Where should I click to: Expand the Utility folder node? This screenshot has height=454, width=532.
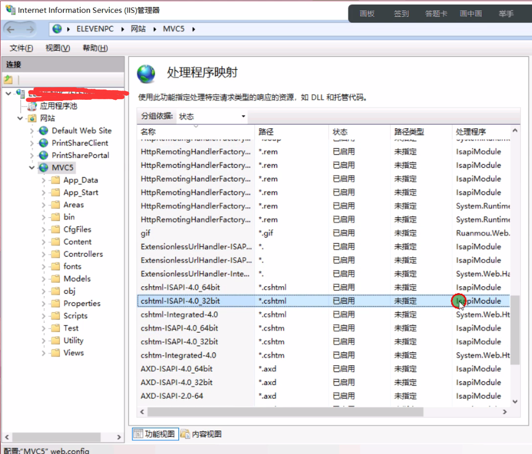(x=44, y=340)
